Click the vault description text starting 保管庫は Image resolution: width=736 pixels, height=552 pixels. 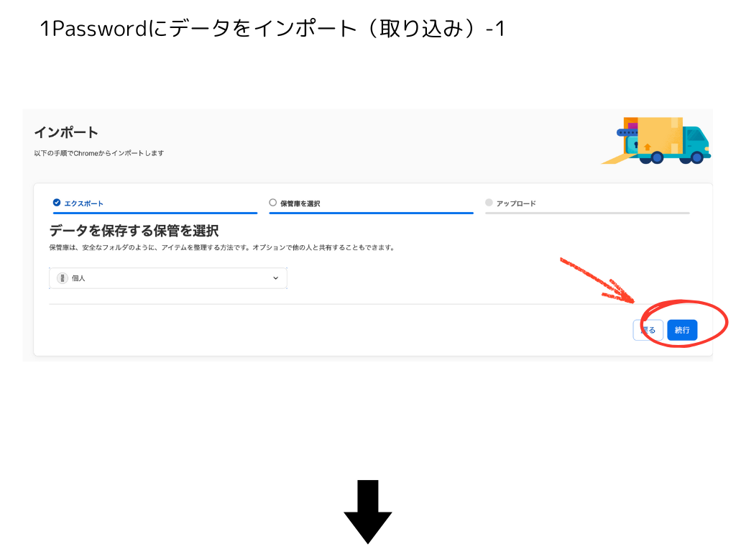[x=223, y=247]
